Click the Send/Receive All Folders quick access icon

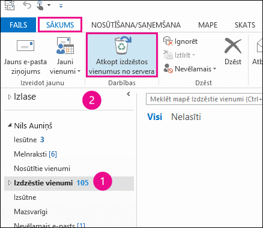tap(10, 5)
